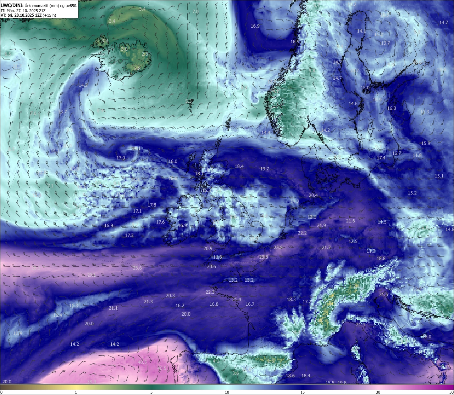This screenshot has height=395, width=454.
Task: Click the map value 15.5
Action: click(330, 383)
